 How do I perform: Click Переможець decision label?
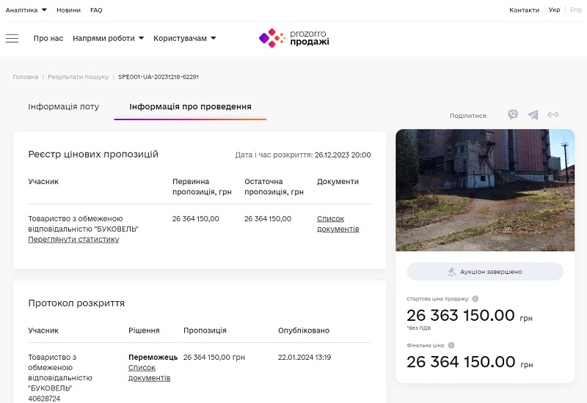[x=153, y=358]
